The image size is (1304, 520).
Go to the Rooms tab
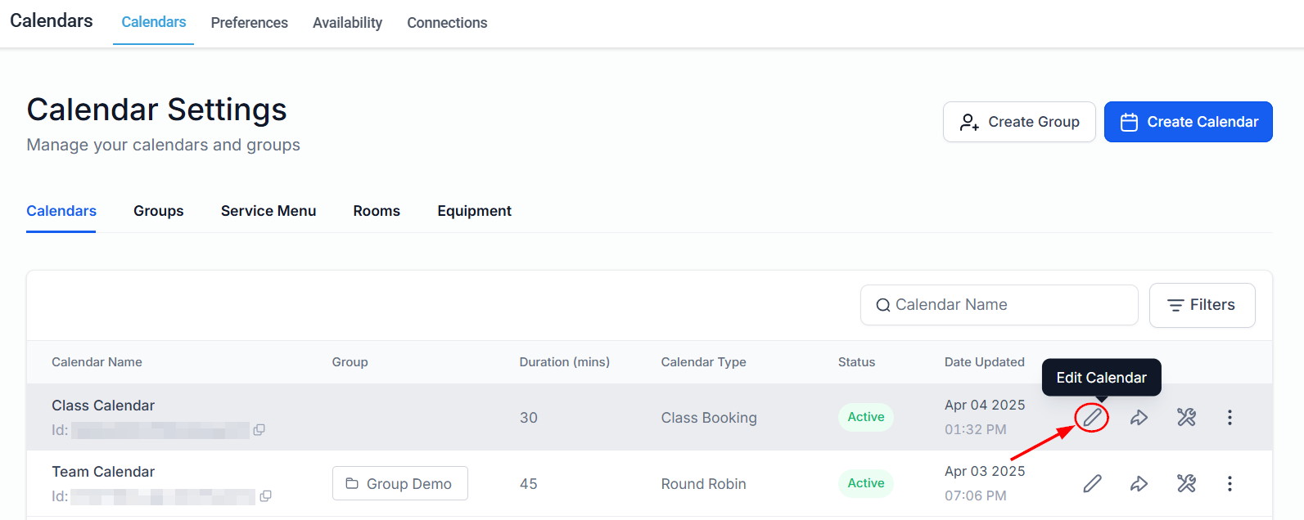tap(377, 211)
